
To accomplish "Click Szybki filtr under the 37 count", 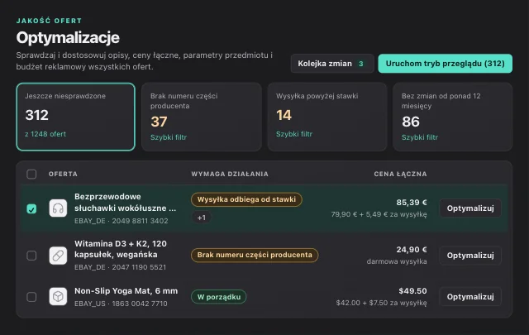I will click(169, 137).
